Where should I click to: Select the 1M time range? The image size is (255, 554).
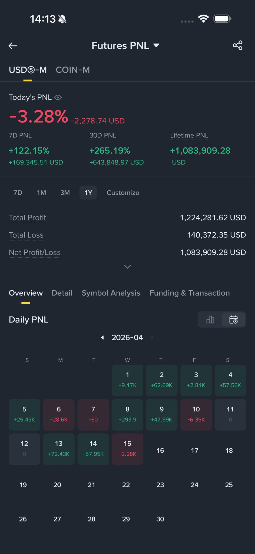point(41,193)
